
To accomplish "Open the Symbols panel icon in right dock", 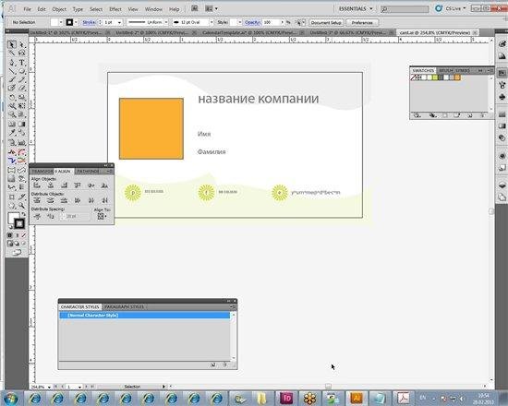I will pos(502,97).
